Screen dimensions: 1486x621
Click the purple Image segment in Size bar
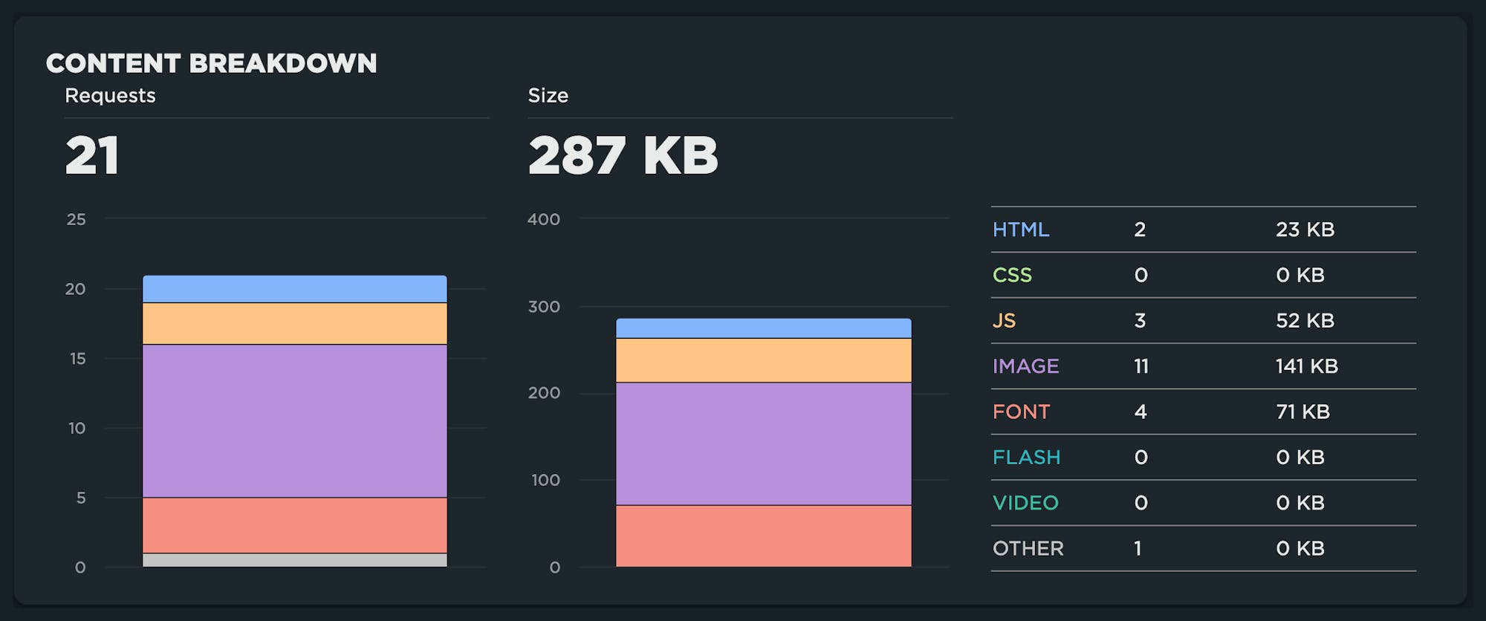[763, 443]
